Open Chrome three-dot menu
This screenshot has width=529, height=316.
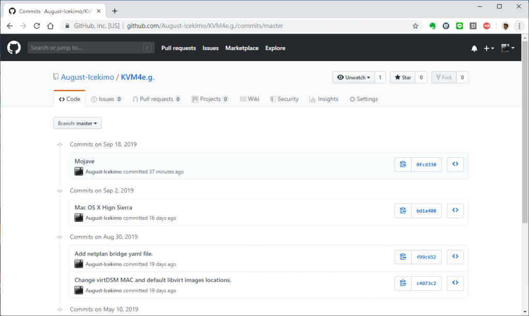(x=519, y=26)
